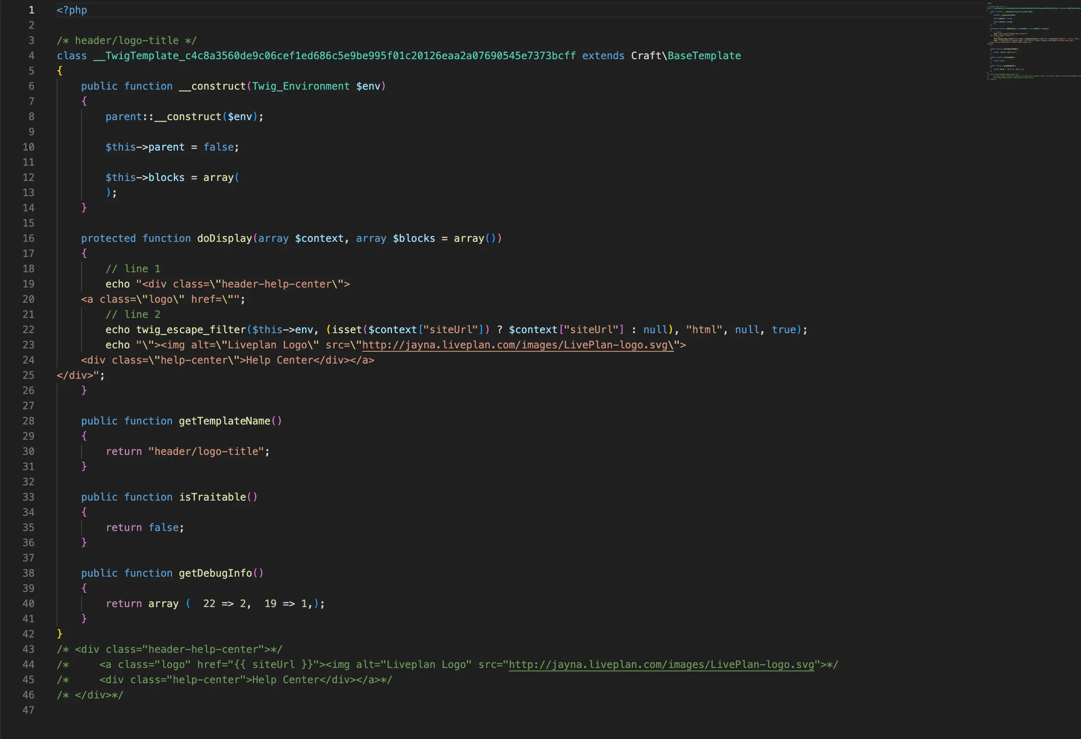Place cursor on the // line 1 comment
This screenshot has height=739, width=1081.
click(133, 268)
